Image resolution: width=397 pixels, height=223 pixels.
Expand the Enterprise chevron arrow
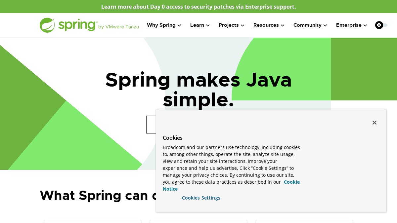365,25
